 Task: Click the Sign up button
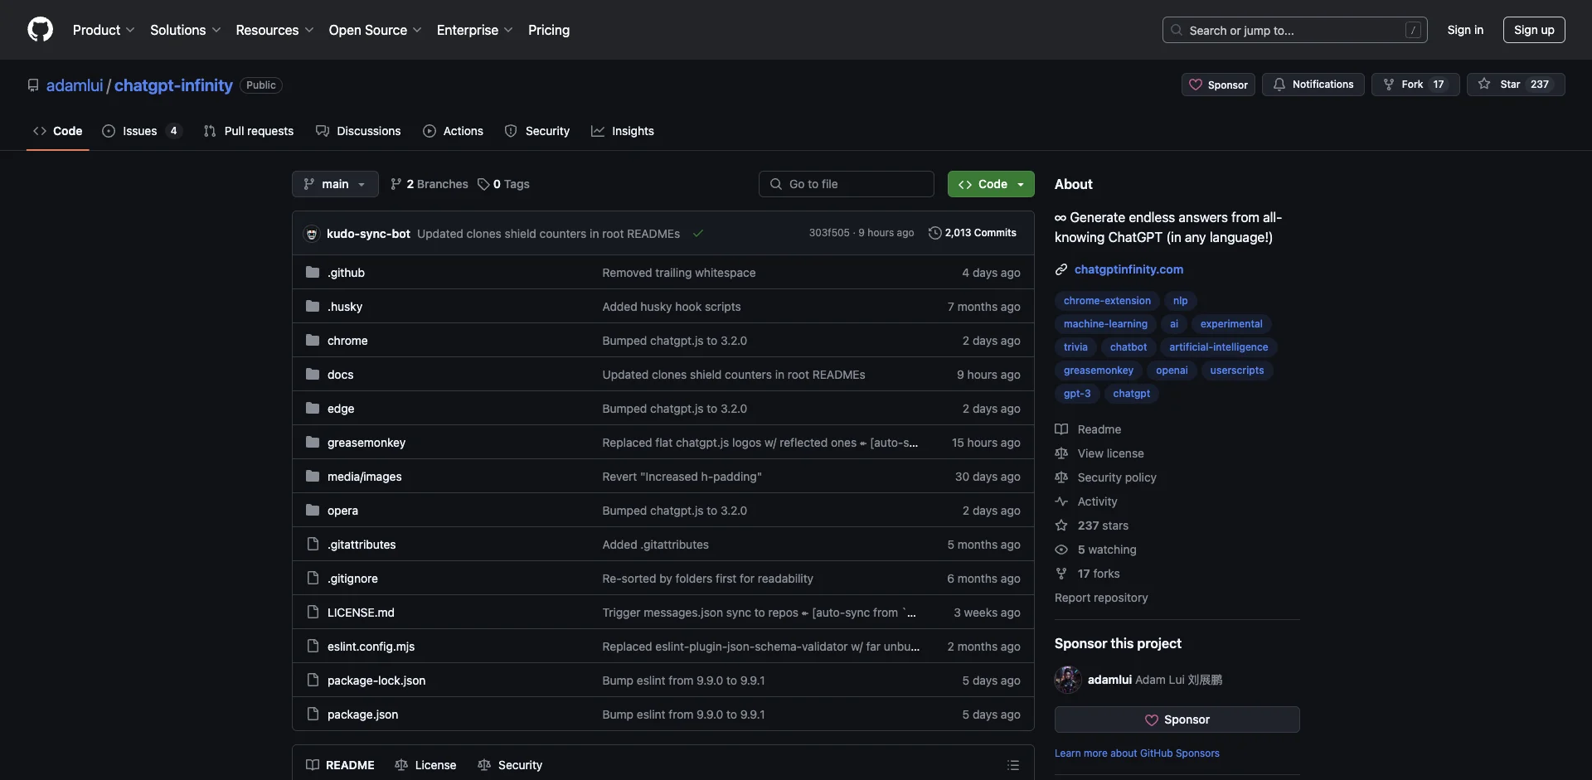pos(1534,30)
